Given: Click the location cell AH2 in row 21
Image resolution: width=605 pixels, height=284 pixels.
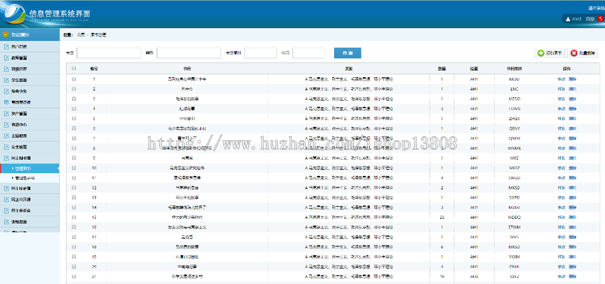Looking at the screenshot, I should (474, 277).
